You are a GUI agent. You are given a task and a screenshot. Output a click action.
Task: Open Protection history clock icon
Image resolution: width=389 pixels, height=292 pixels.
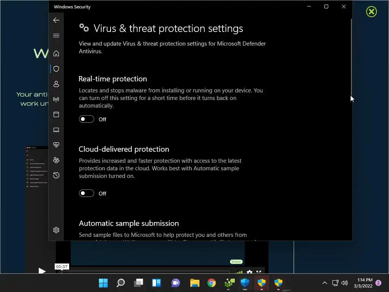56,175
